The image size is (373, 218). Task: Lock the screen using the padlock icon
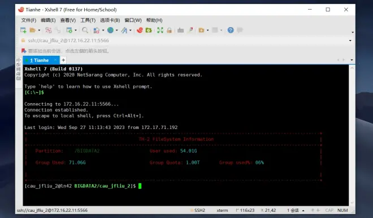tap(169, 30)
